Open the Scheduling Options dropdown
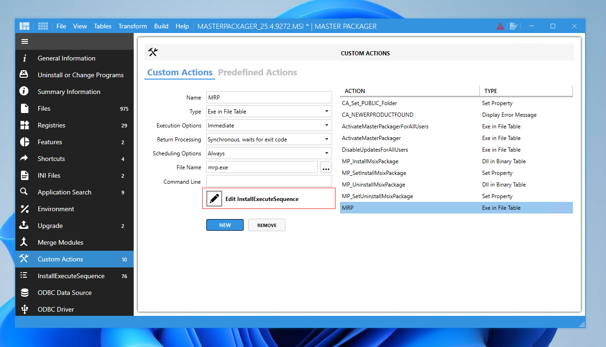Viewport: 606px width, 347px height. (x=269, y=153)
